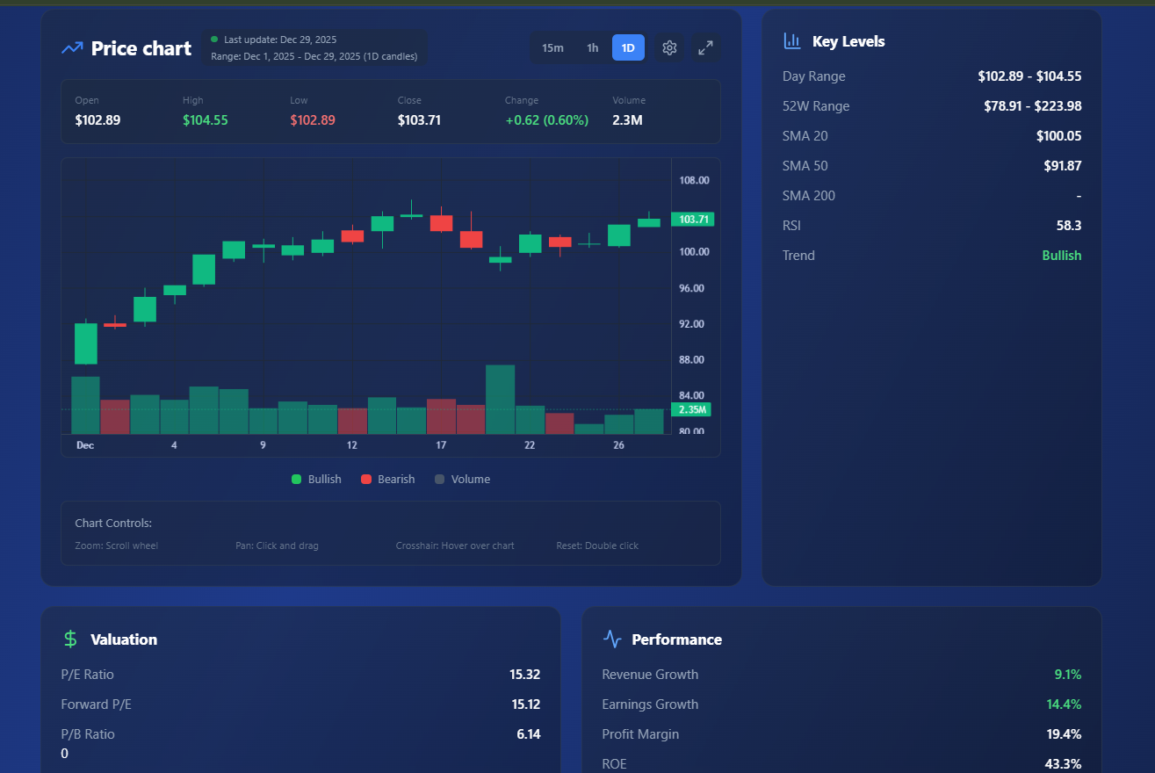Select the active 1D timeframe button
The height and width of the screenshot is (773, 1155).
click(628, 47)
